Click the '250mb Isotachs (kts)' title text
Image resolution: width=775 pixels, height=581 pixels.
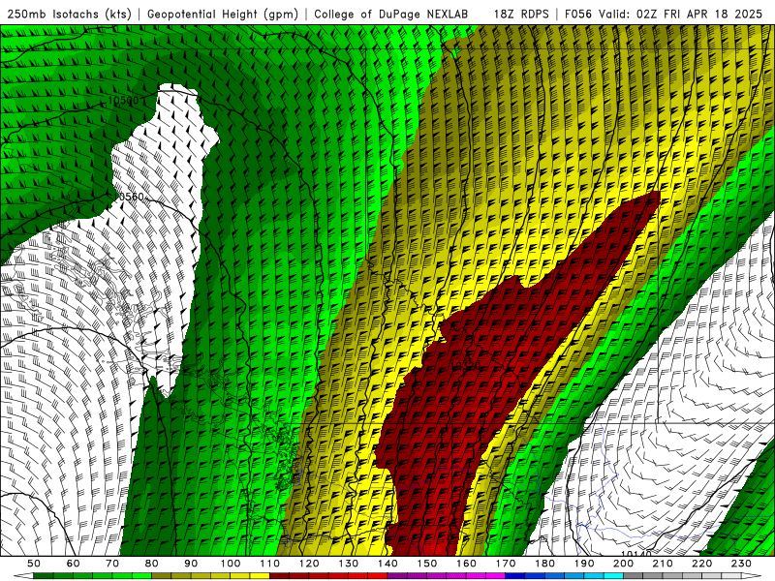69,15
